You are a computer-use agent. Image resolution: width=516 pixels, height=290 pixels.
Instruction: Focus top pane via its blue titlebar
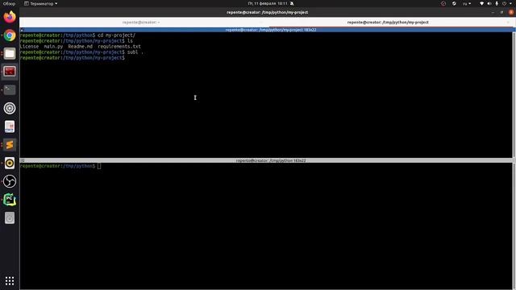point(267,30)
